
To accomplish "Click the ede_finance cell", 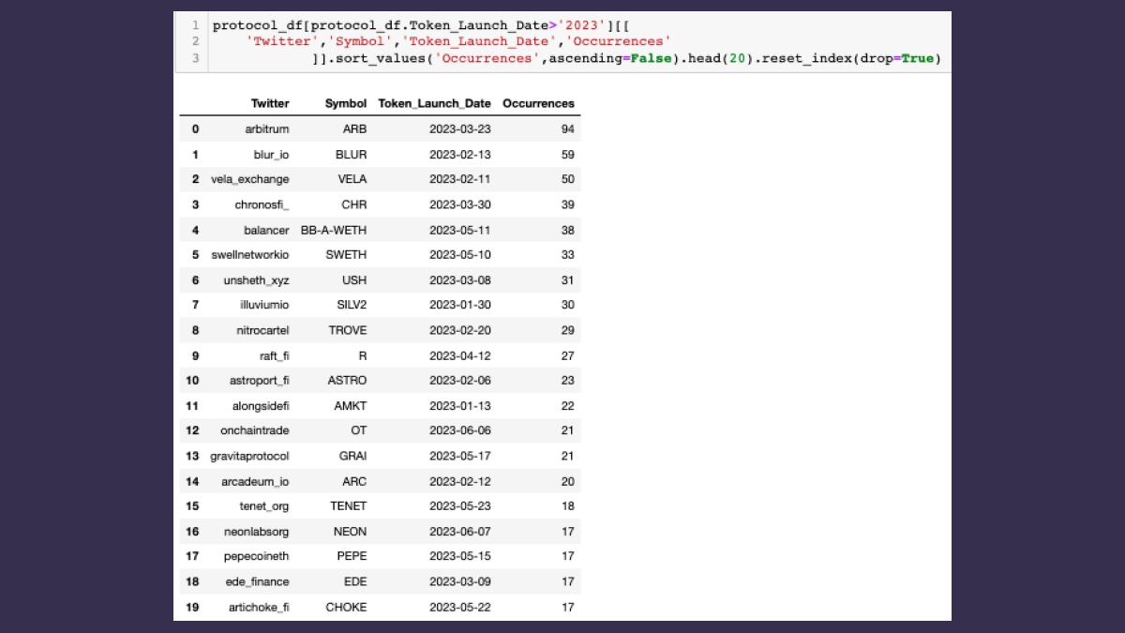I will click(258, 581).
